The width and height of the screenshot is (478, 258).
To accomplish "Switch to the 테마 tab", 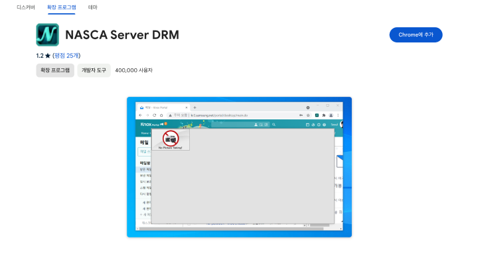I will (x=93, y=7).
